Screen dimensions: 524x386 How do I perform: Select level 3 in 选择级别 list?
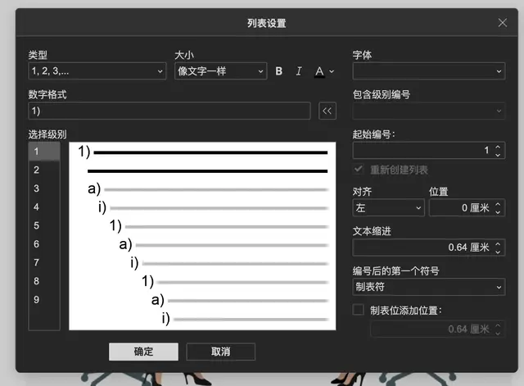coord(44,188)
